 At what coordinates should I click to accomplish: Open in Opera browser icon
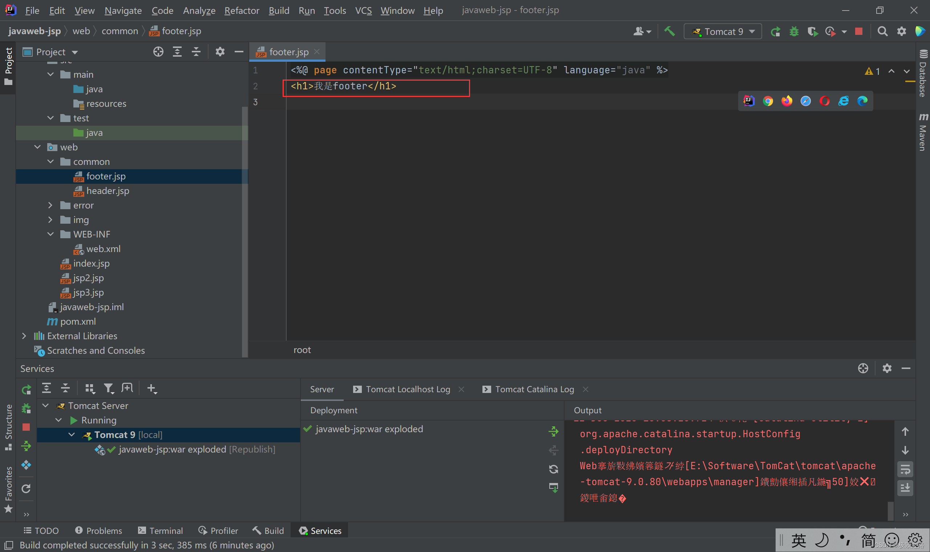coord(824,101)
